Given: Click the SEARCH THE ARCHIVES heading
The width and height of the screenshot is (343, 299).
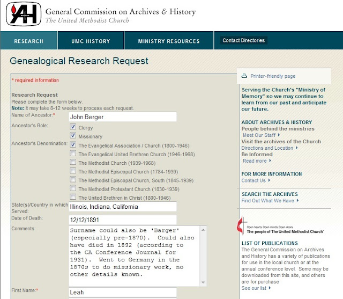Looking at the screenshot, I should pos(270,194).
